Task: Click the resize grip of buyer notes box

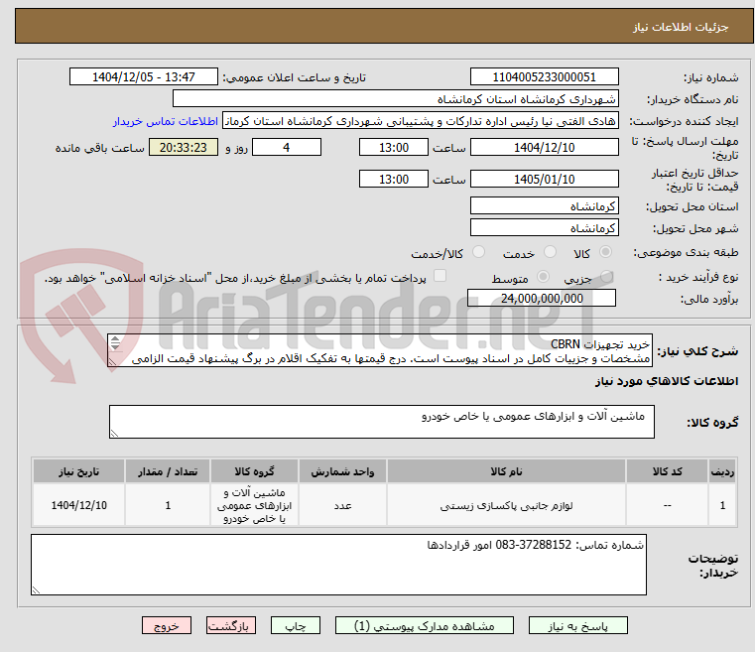Action: 36,589
